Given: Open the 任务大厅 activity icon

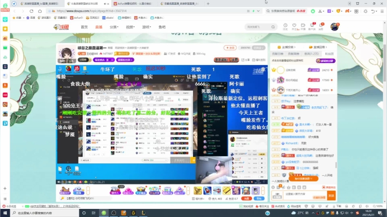Looking at the screenshot, I should pyautogui.click(x=65, y=191).
